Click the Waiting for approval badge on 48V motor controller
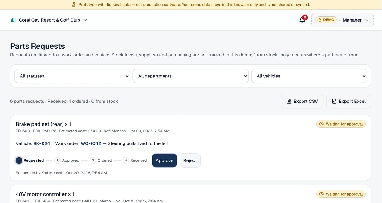 pos(341,194)
